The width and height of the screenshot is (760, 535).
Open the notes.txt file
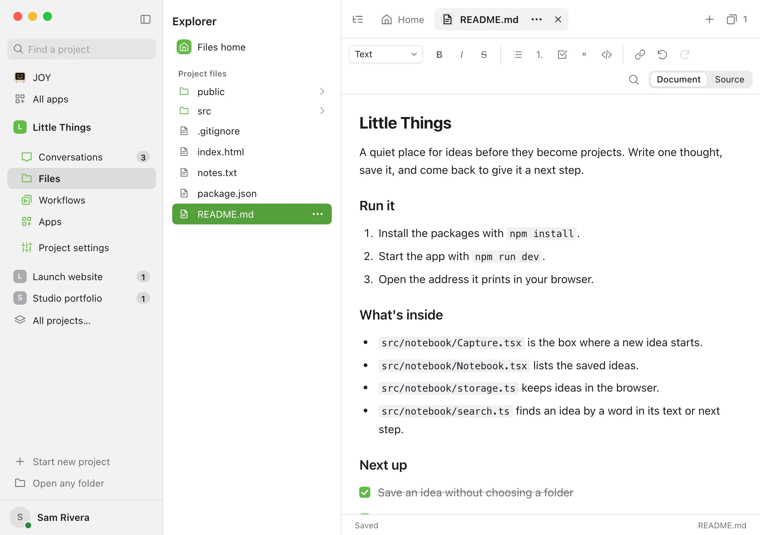tap(252, 173)
